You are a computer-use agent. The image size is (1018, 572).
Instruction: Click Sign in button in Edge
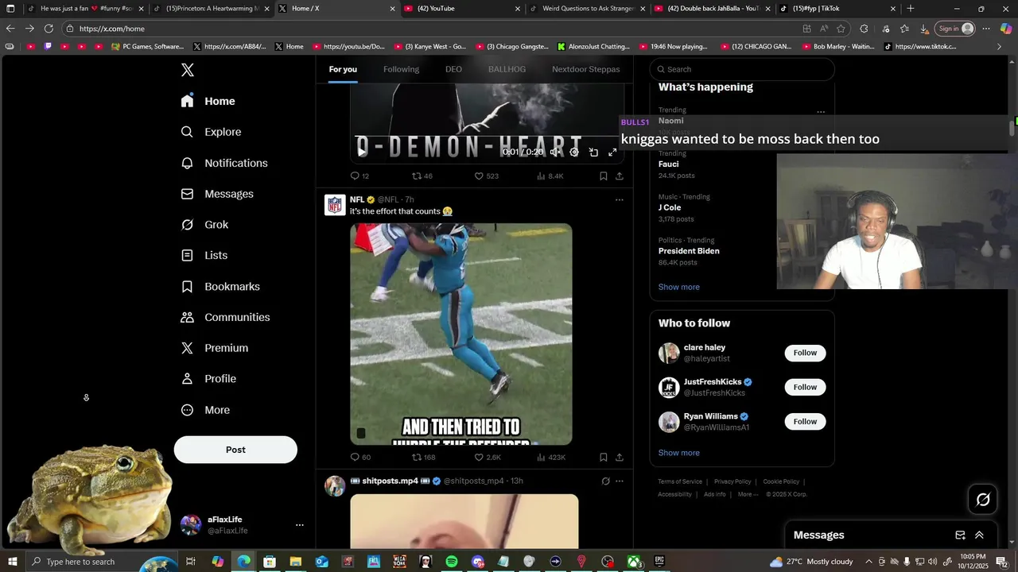(956, 29)
